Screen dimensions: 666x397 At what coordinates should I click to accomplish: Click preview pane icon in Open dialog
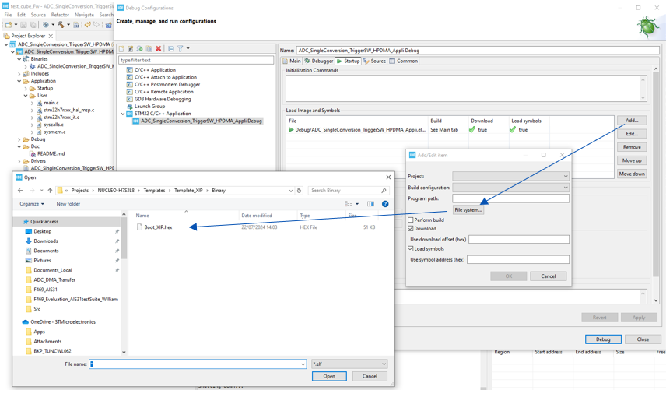tap(371, 204)
